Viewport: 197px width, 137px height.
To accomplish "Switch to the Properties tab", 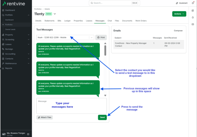I will pyautogui.click(x=78, y=21).
